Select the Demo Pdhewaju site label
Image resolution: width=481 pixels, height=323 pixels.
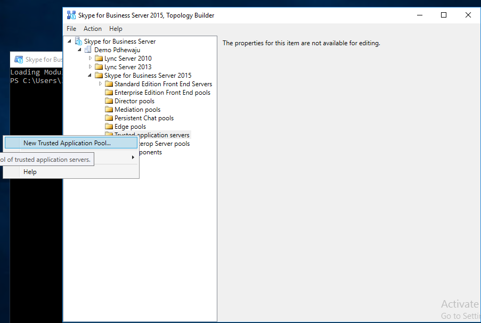(x=117, y=50)
